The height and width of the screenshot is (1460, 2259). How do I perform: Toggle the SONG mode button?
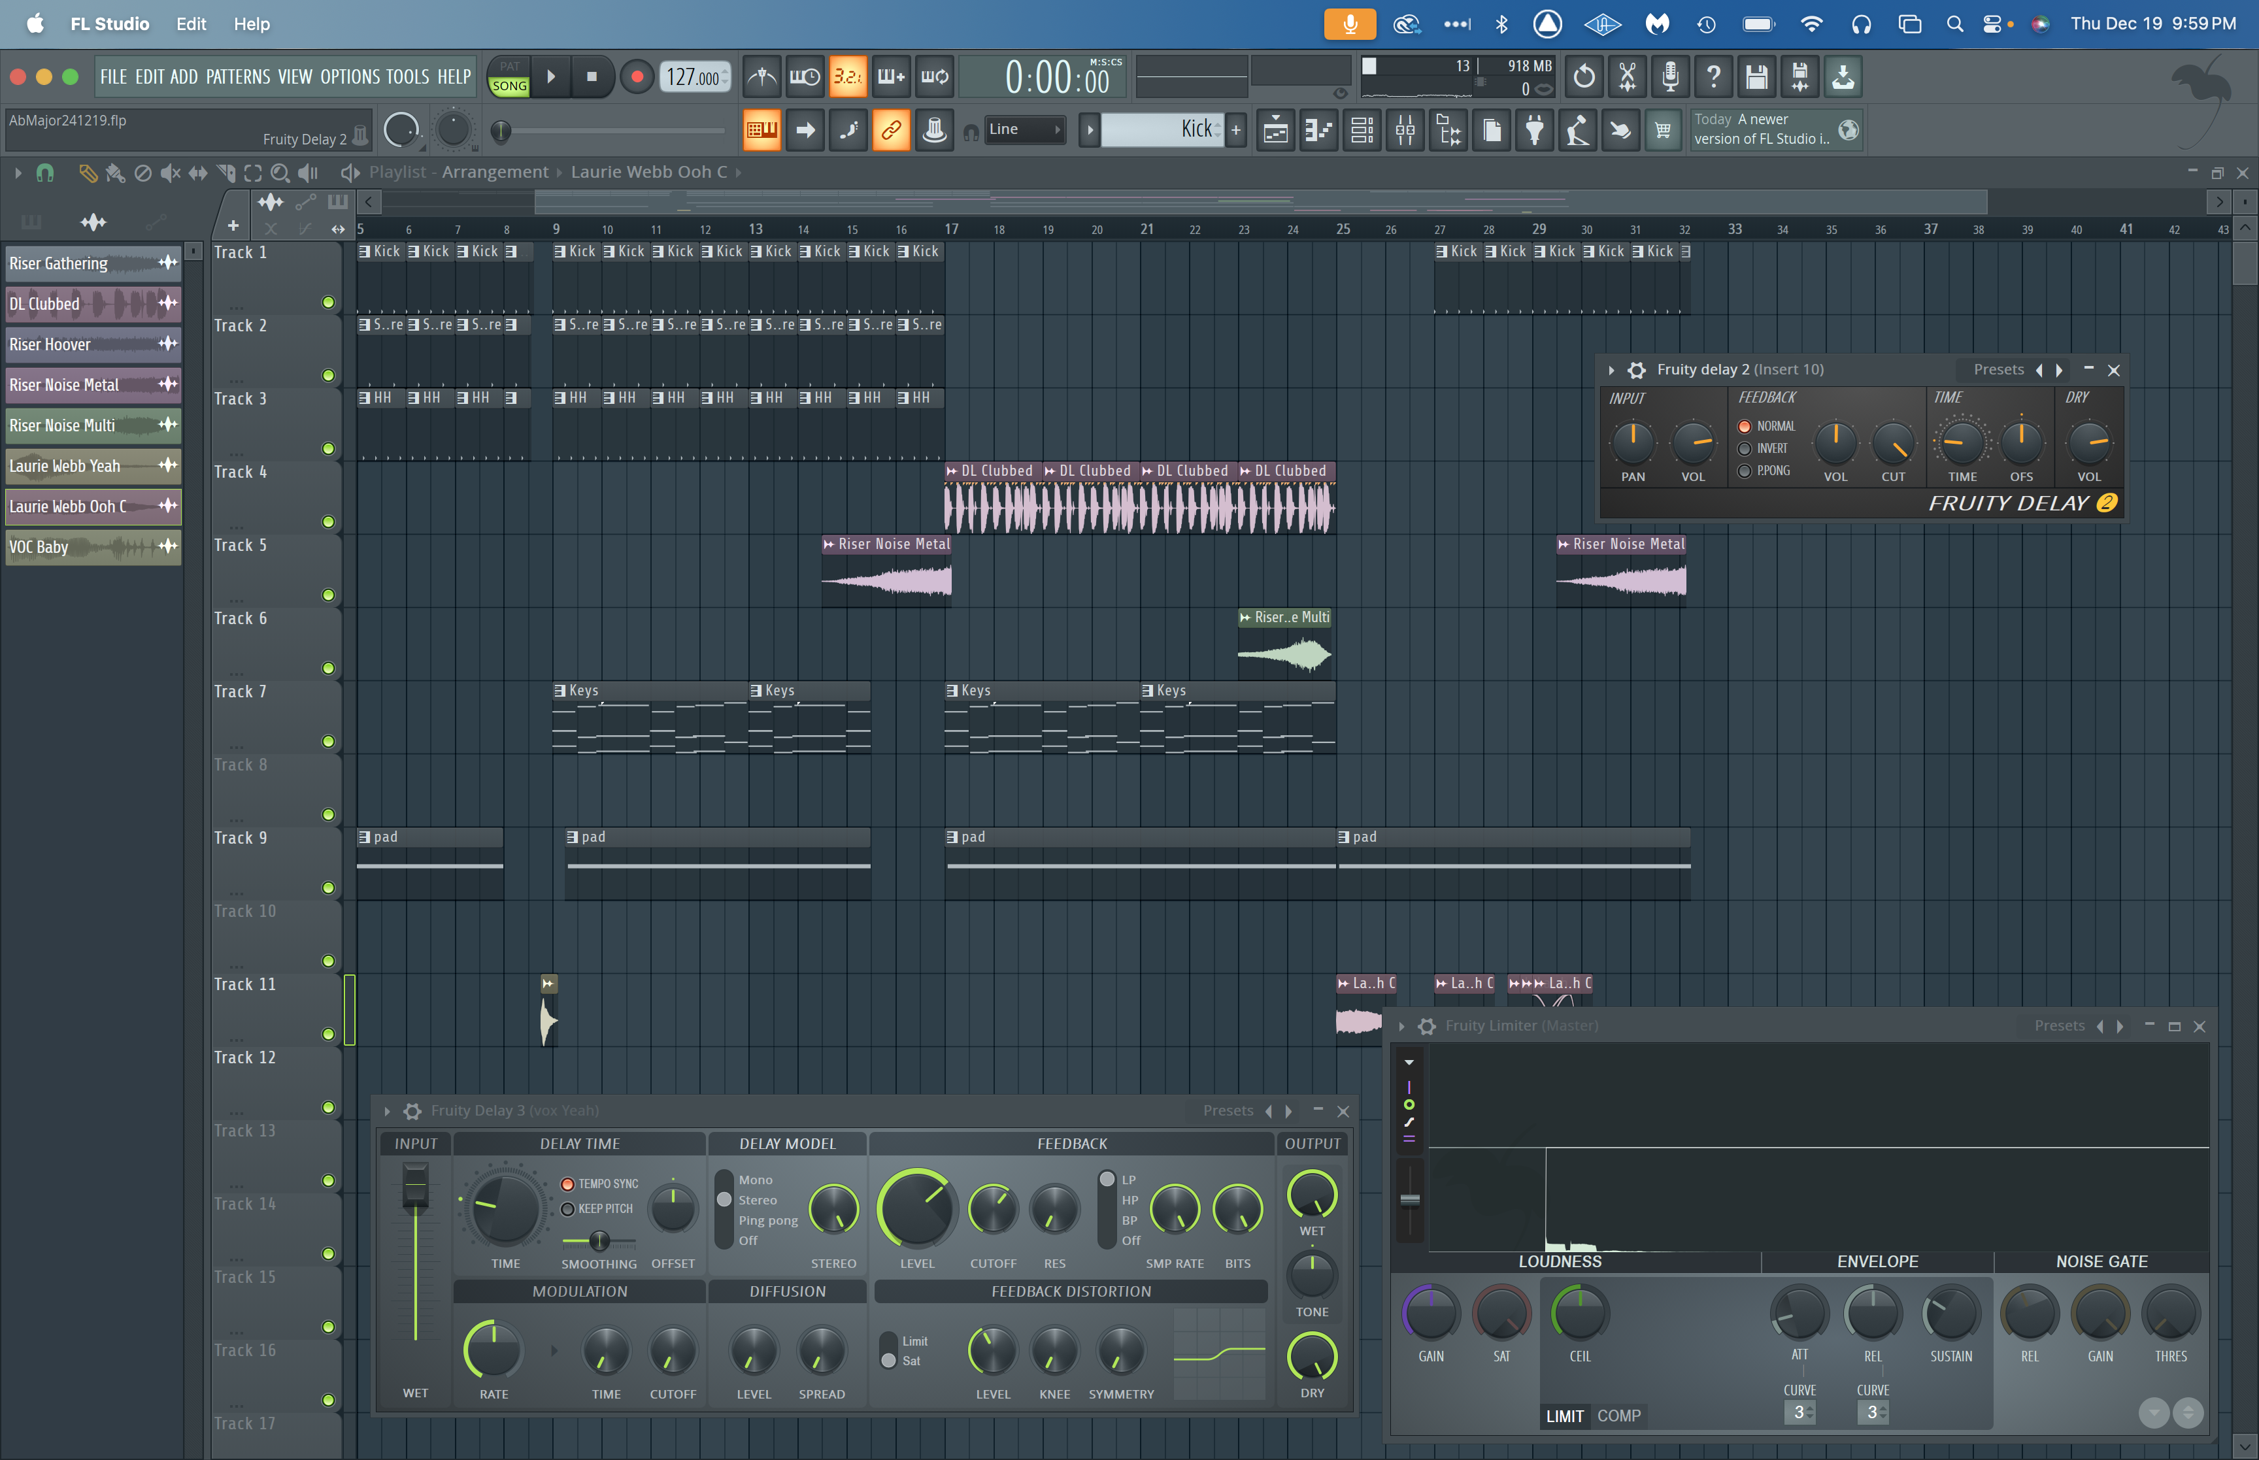509,86
